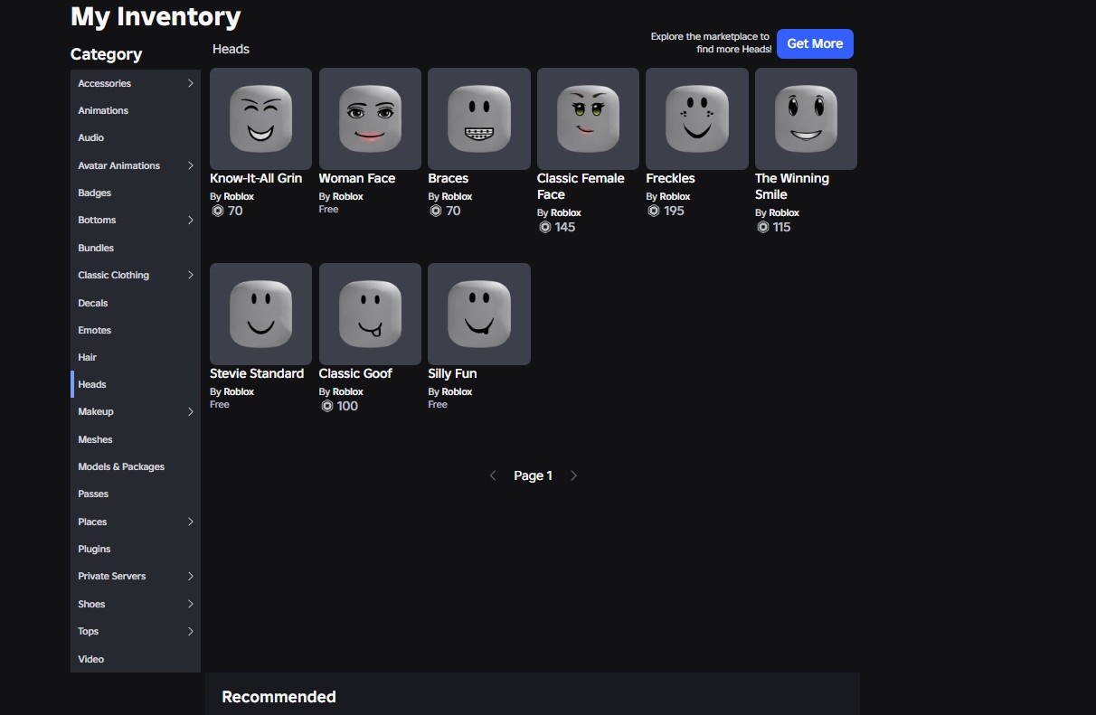Select the Meshes category
The height and width of the screenshot is (715, 1096).
(136, 439)
